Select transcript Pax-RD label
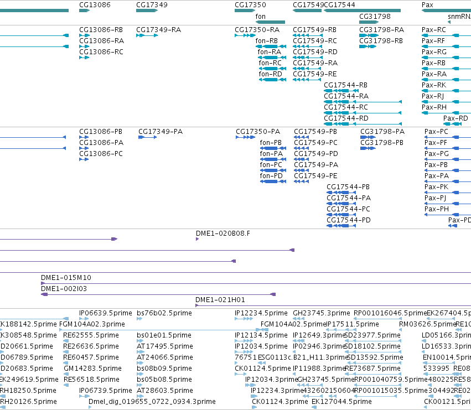 coord(456,118)
